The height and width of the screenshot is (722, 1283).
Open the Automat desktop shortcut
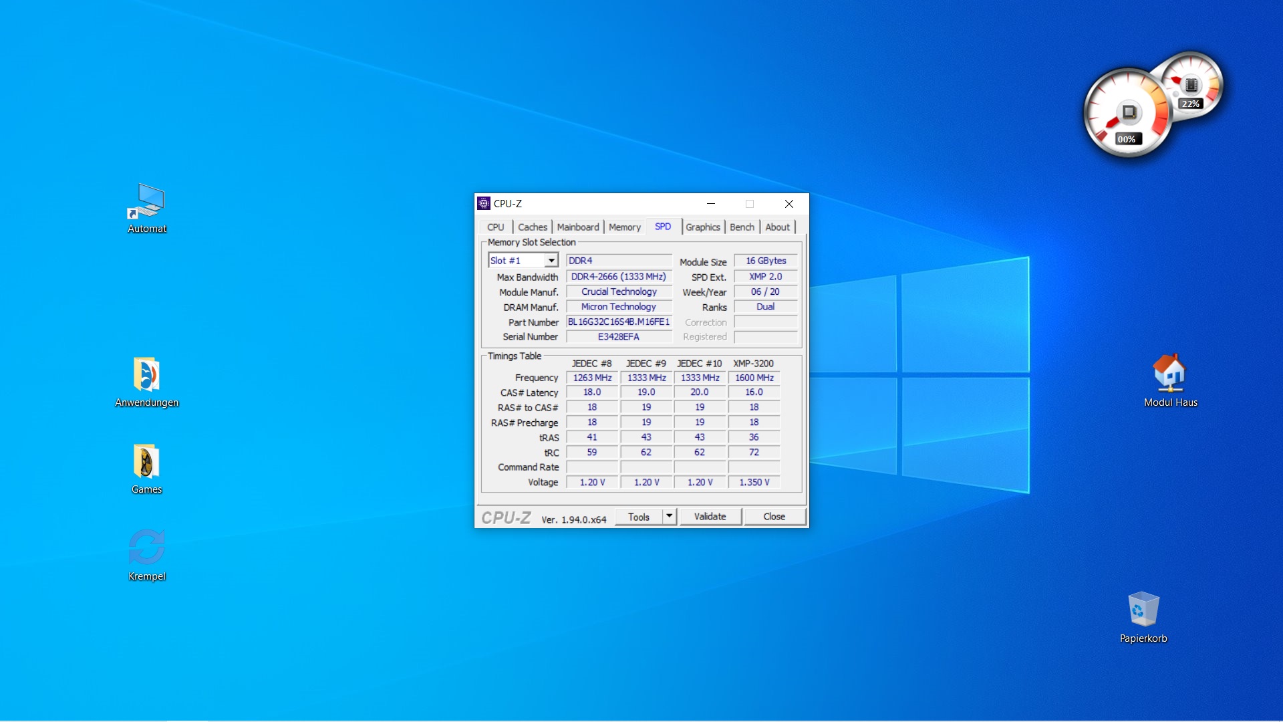pyautogui.click(x=146, y=201)
